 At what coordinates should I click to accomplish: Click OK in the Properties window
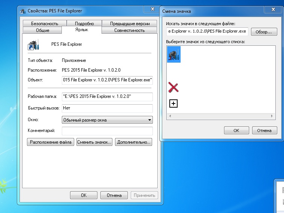[84, 195]
